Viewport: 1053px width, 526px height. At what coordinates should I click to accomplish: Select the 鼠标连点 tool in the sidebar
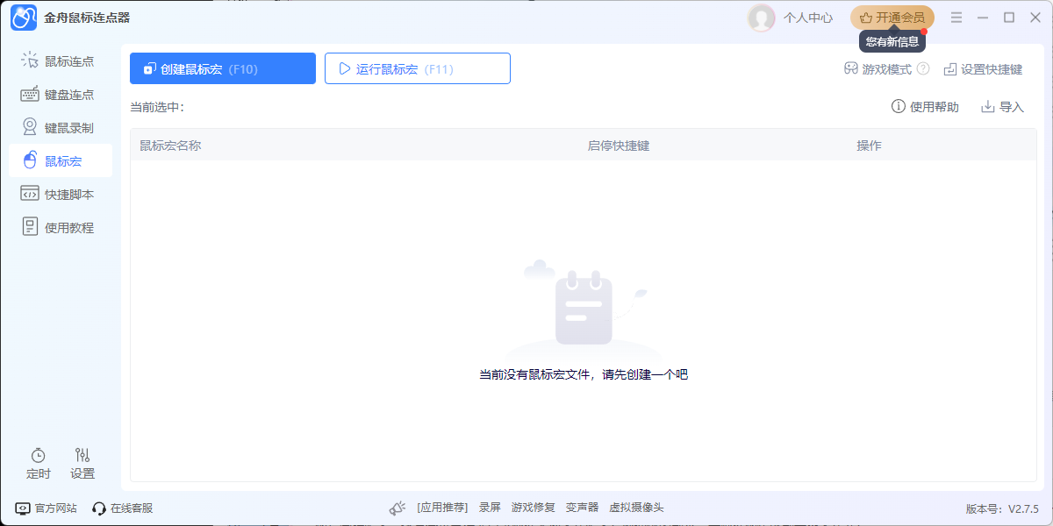60,60
